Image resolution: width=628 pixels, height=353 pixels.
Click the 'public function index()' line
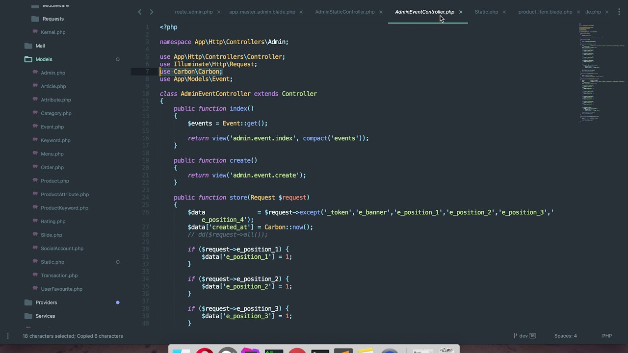tap(214, 108)
